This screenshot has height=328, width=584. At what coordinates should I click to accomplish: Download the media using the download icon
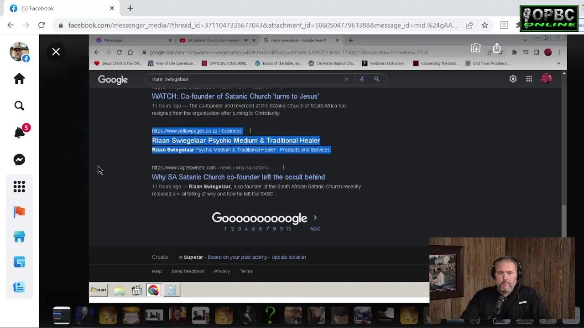point(475,48)
